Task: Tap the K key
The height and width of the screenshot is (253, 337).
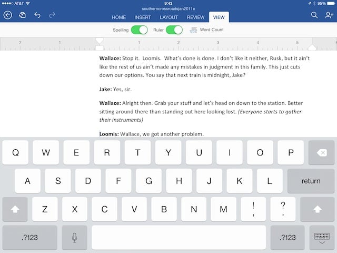Action: [240, 181]
